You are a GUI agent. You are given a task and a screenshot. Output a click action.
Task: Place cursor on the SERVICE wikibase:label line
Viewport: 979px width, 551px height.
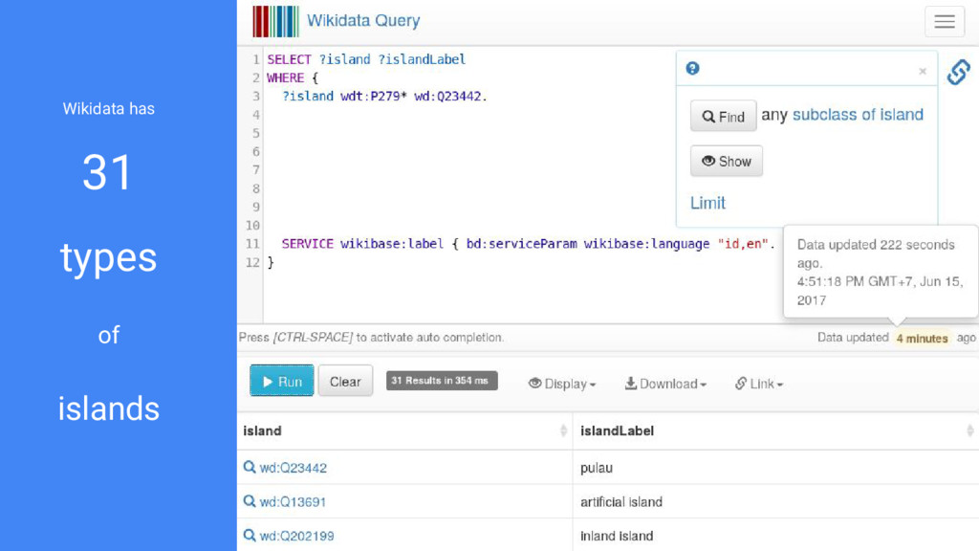click(528, 244)
